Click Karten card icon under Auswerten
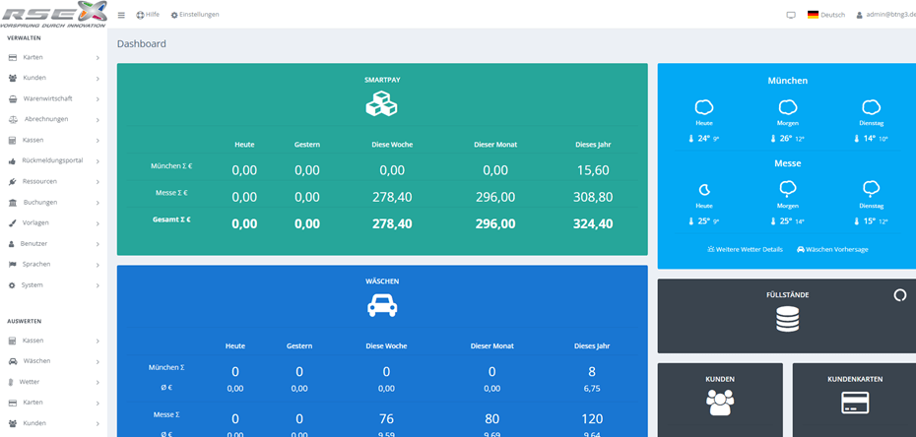916x437 pixels. click(x=12, y=403)
